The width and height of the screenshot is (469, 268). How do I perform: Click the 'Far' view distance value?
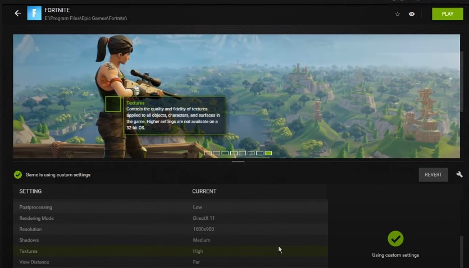[x=196, y=262]
